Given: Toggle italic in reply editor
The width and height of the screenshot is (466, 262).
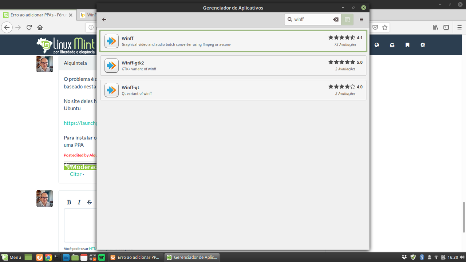Looking at the screenshot, I should (79, 202).
